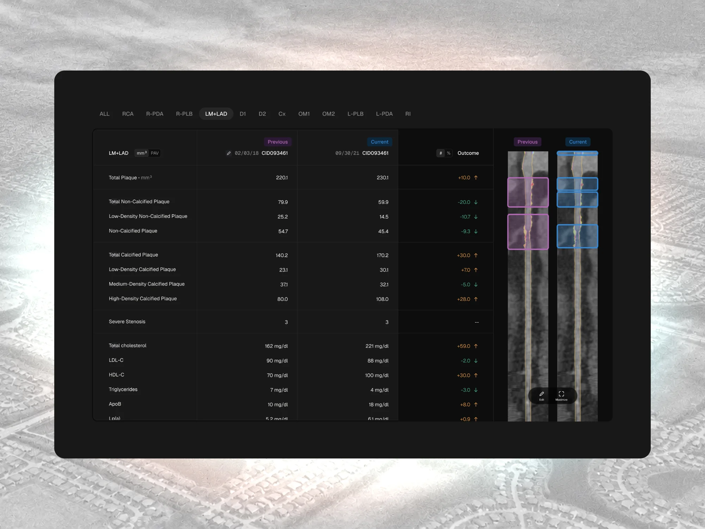Click the up arrow in Total cholesterol row
705x529 pixels.
(476, 346)
